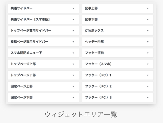Screen dimensions: 163x123
Task: Open the トップページ専用サイドバー dropdown arrow
Action: click(x=73, y=31)
